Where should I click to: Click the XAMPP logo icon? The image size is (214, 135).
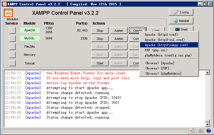8,13
